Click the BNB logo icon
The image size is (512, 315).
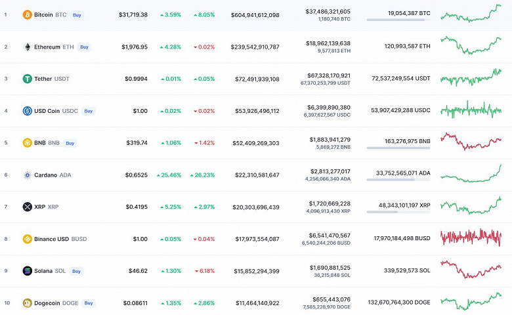click(27, 142)
